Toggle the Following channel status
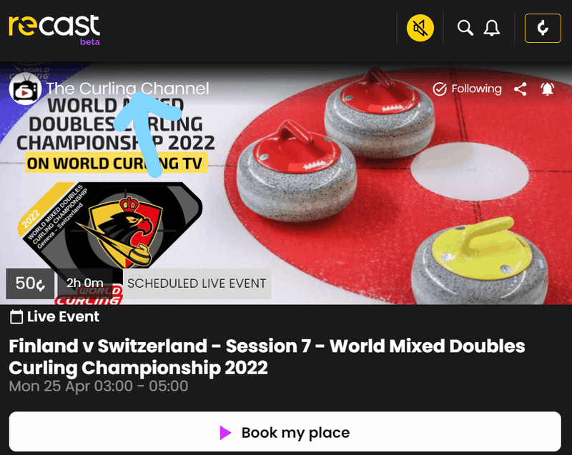 pyautogui.click(x=467, y=89)
